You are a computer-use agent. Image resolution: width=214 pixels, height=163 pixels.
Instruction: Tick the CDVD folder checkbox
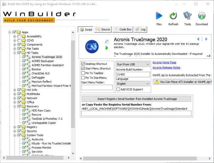click(19, 41)
